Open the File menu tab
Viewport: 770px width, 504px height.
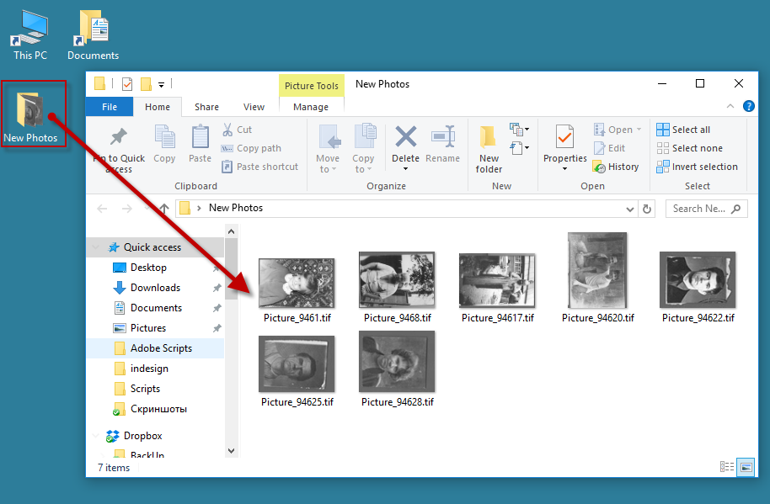[110, 107]
